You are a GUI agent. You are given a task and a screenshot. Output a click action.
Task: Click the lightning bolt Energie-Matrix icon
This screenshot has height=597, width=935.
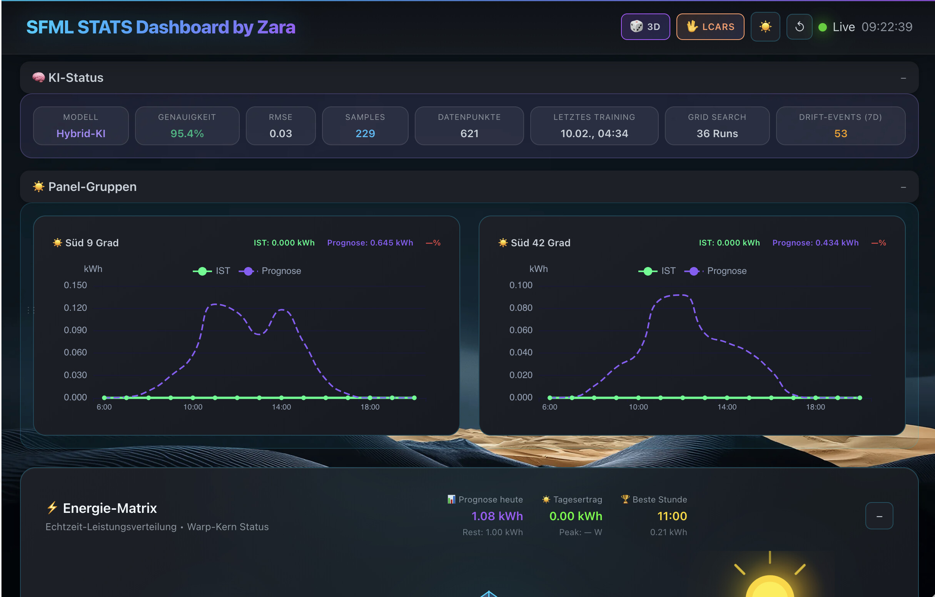52,507
